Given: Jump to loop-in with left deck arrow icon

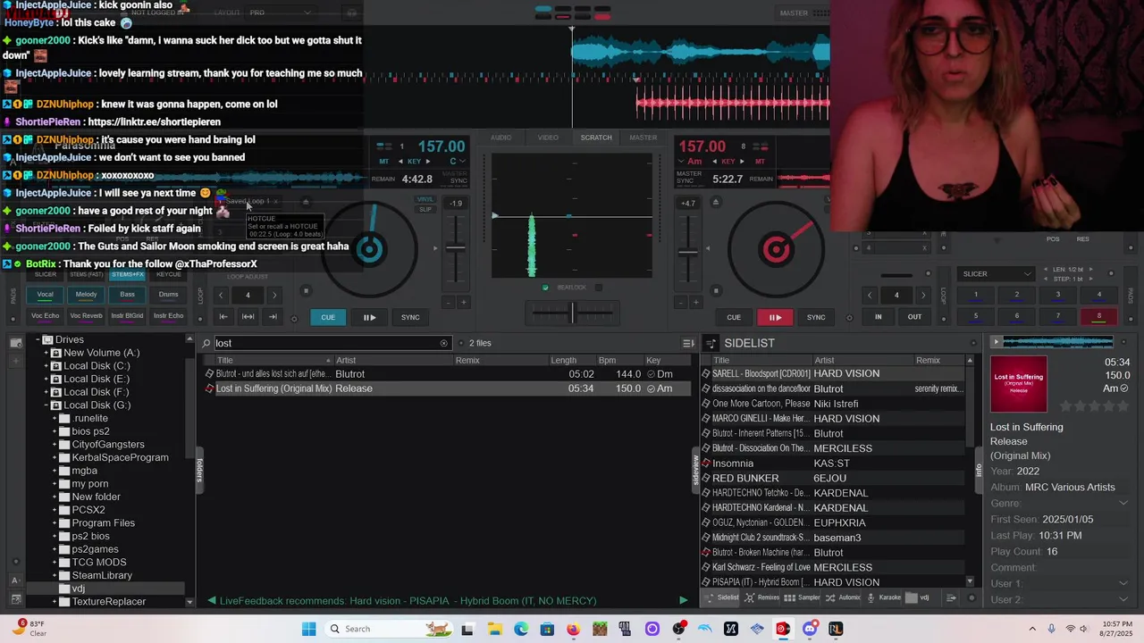Looking at the screenshot, I should point(223,317).
